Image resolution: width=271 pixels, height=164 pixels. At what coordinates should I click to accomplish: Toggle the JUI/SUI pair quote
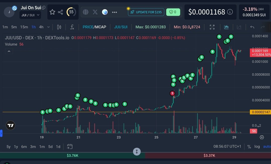121,27
